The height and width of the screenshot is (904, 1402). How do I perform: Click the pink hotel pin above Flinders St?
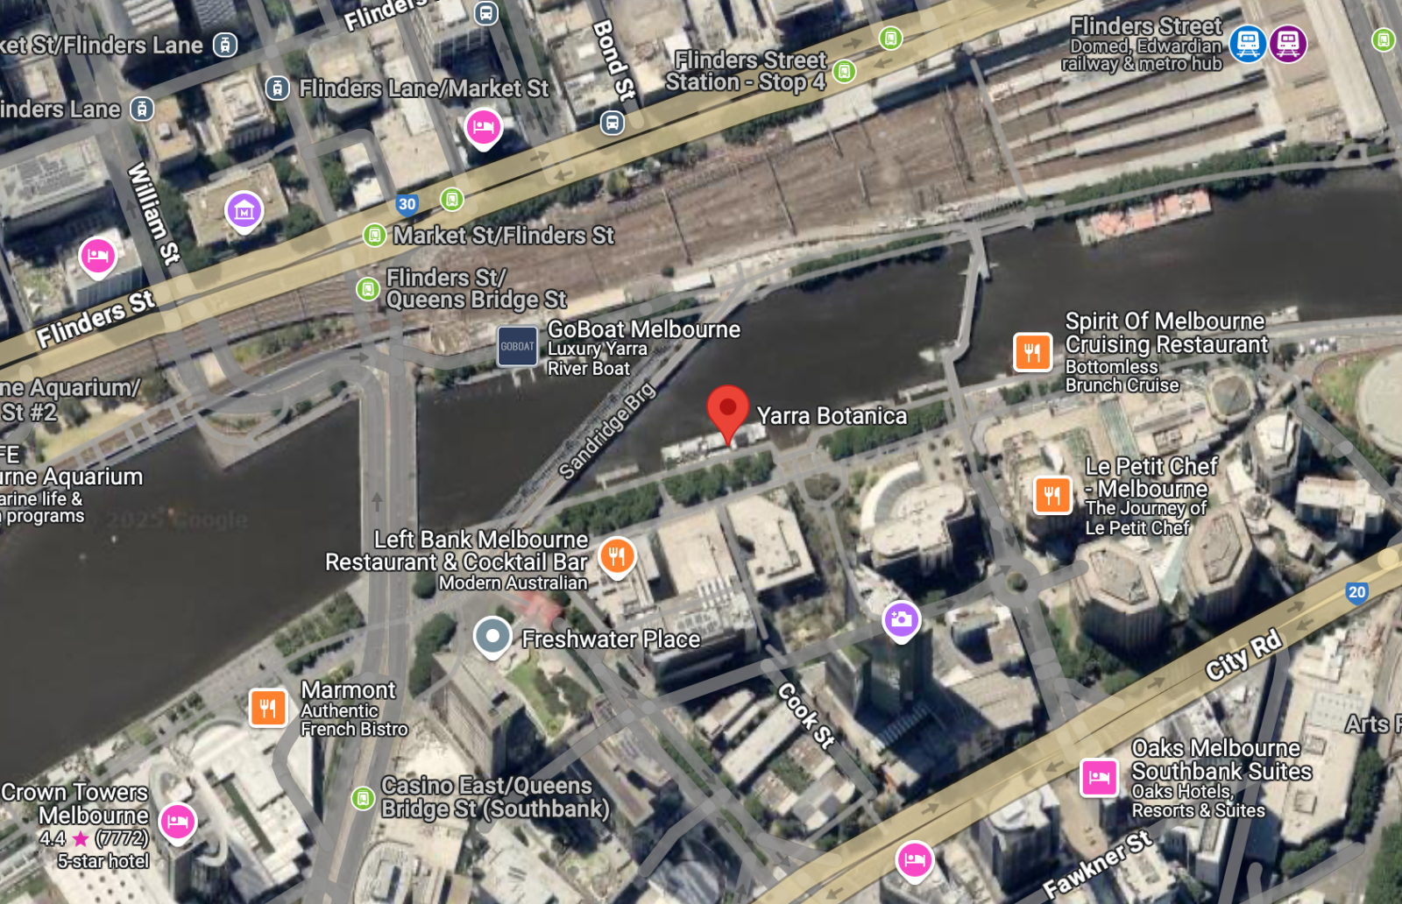pyautogui.click(x=484, y=129)
